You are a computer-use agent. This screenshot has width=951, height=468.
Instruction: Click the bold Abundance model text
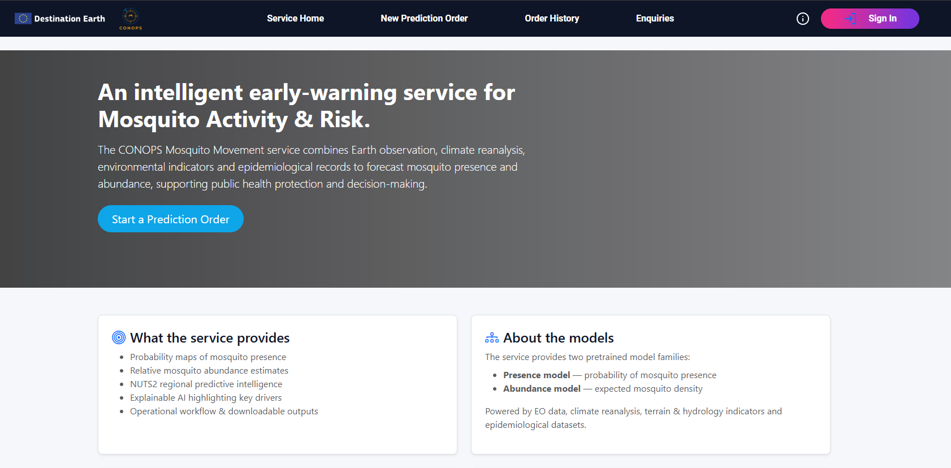pyautogui.click(x=542, y=389)
